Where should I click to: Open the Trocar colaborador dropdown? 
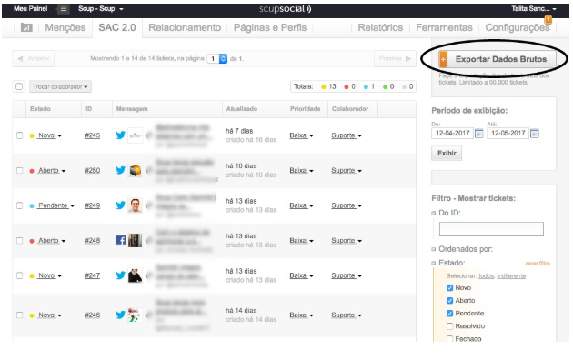(x=60, y=86)
